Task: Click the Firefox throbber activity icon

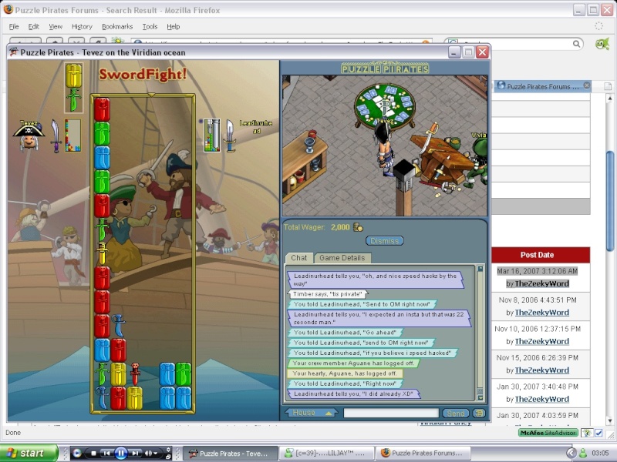Action: coord(598,26)
